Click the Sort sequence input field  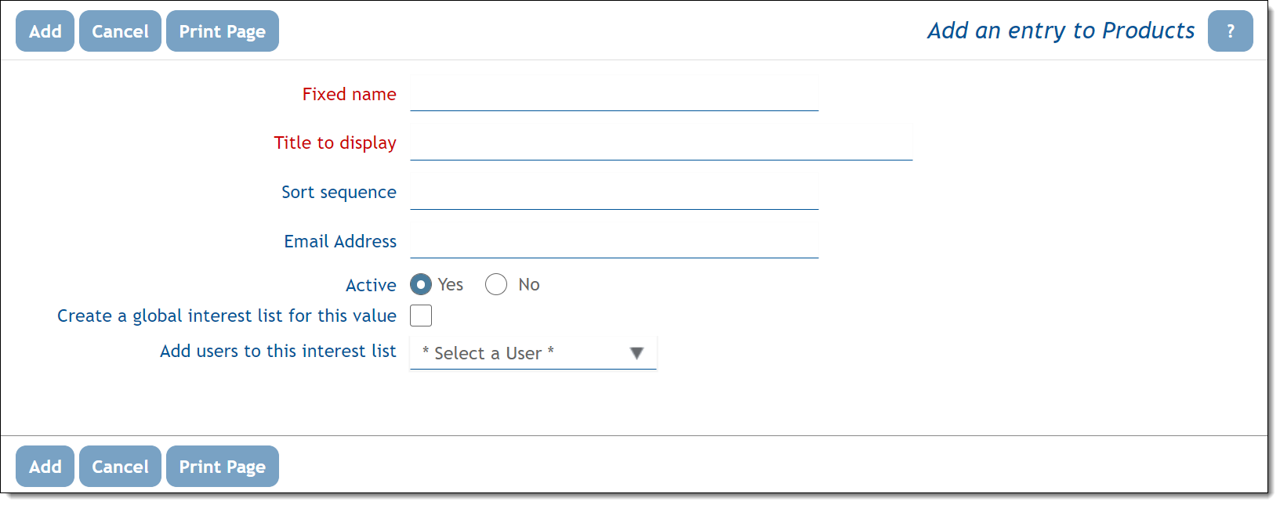tap(614, 194)
